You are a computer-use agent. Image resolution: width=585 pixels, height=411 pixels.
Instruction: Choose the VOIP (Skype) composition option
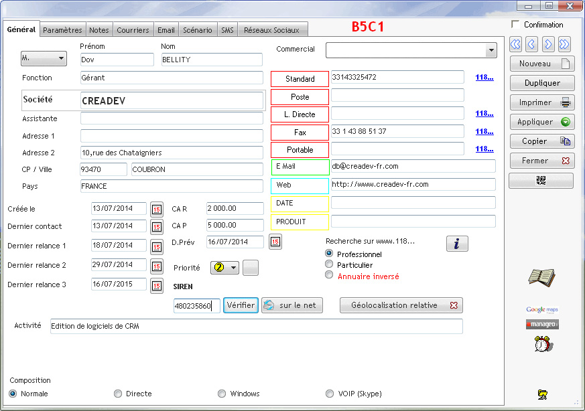click(329, 394)
